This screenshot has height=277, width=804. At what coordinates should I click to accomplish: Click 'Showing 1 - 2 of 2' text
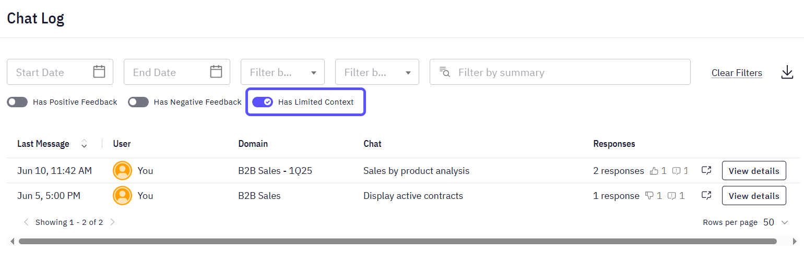coord(69,222)
